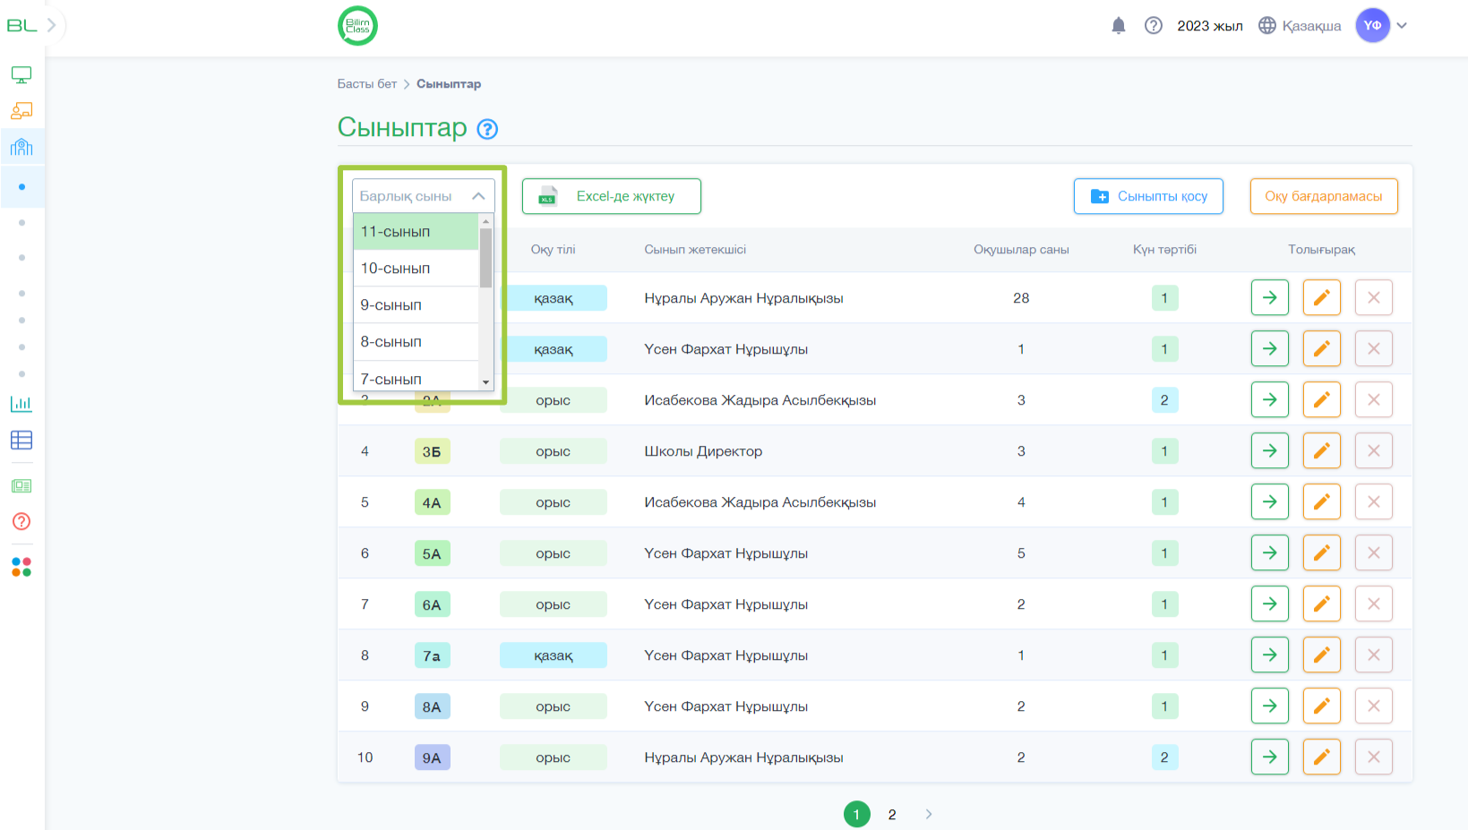Image resolution: width=1468 pixels, height=830 pixels.
Task: Open Оқу бағдарламасы button
Action: 1323,196
